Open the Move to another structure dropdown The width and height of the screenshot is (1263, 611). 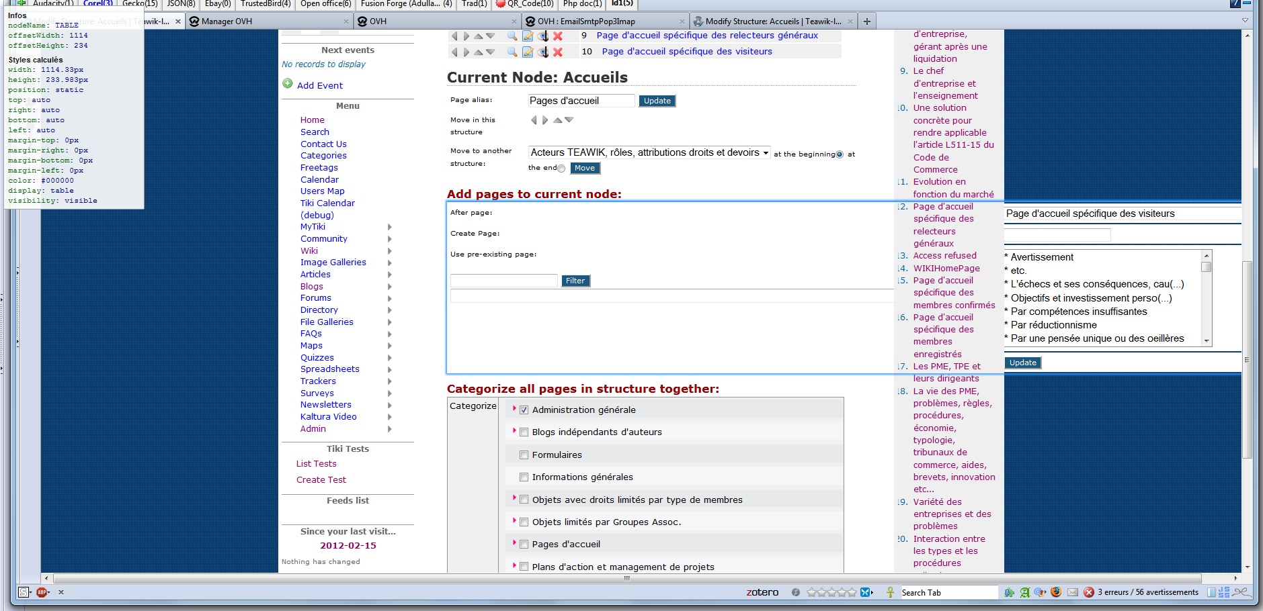[x=649, y=152]
